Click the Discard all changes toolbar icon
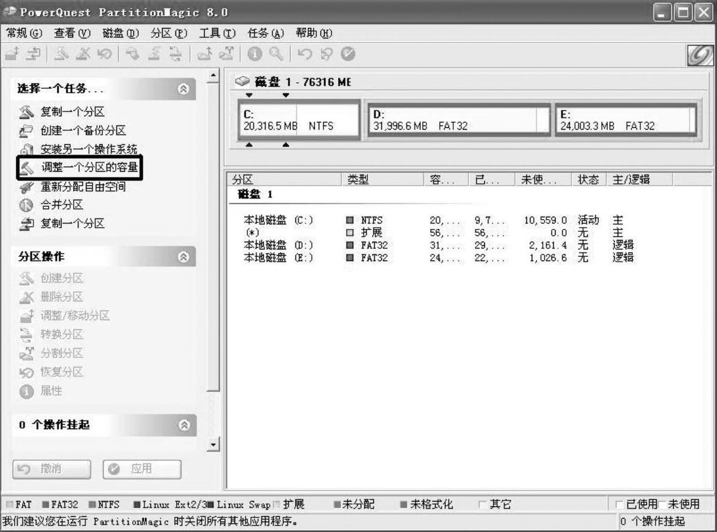Image resolution: width=717 pixels, height=532 pixels. click(326, 54)
